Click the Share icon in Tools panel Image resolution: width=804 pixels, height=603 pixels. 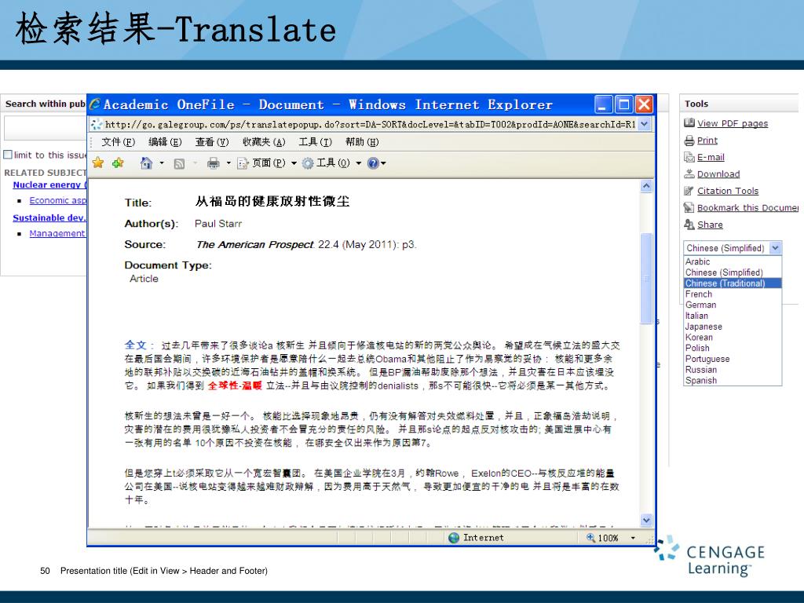click(x=689, y=225)
